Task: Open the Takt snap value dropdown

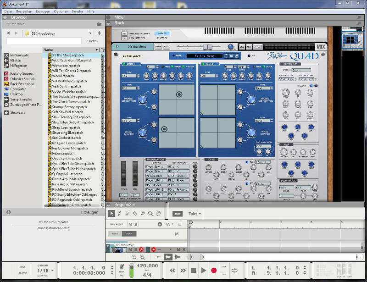Action: (x=195, y=214)
